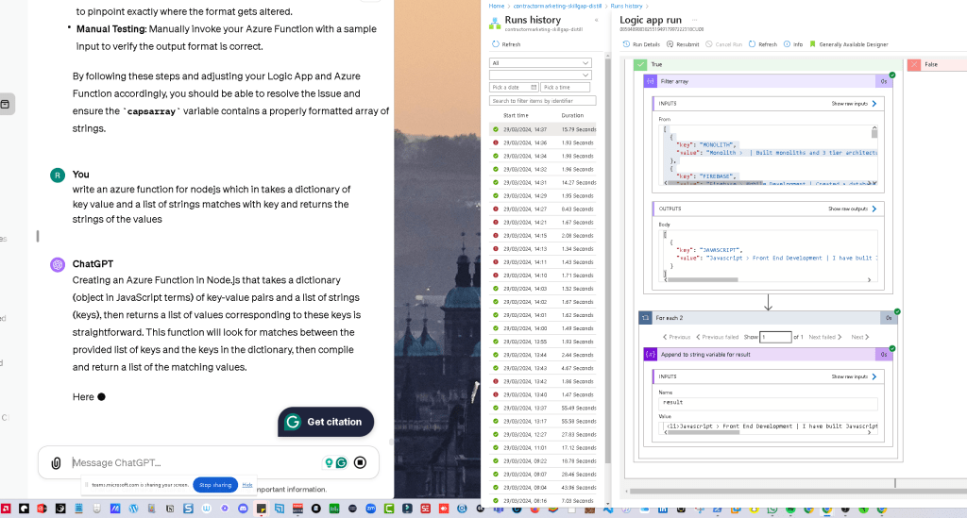This screenshot has width=967, height=518.
Task: Focus the Message ChatGPT input field
Action: (x=195, y=462)
